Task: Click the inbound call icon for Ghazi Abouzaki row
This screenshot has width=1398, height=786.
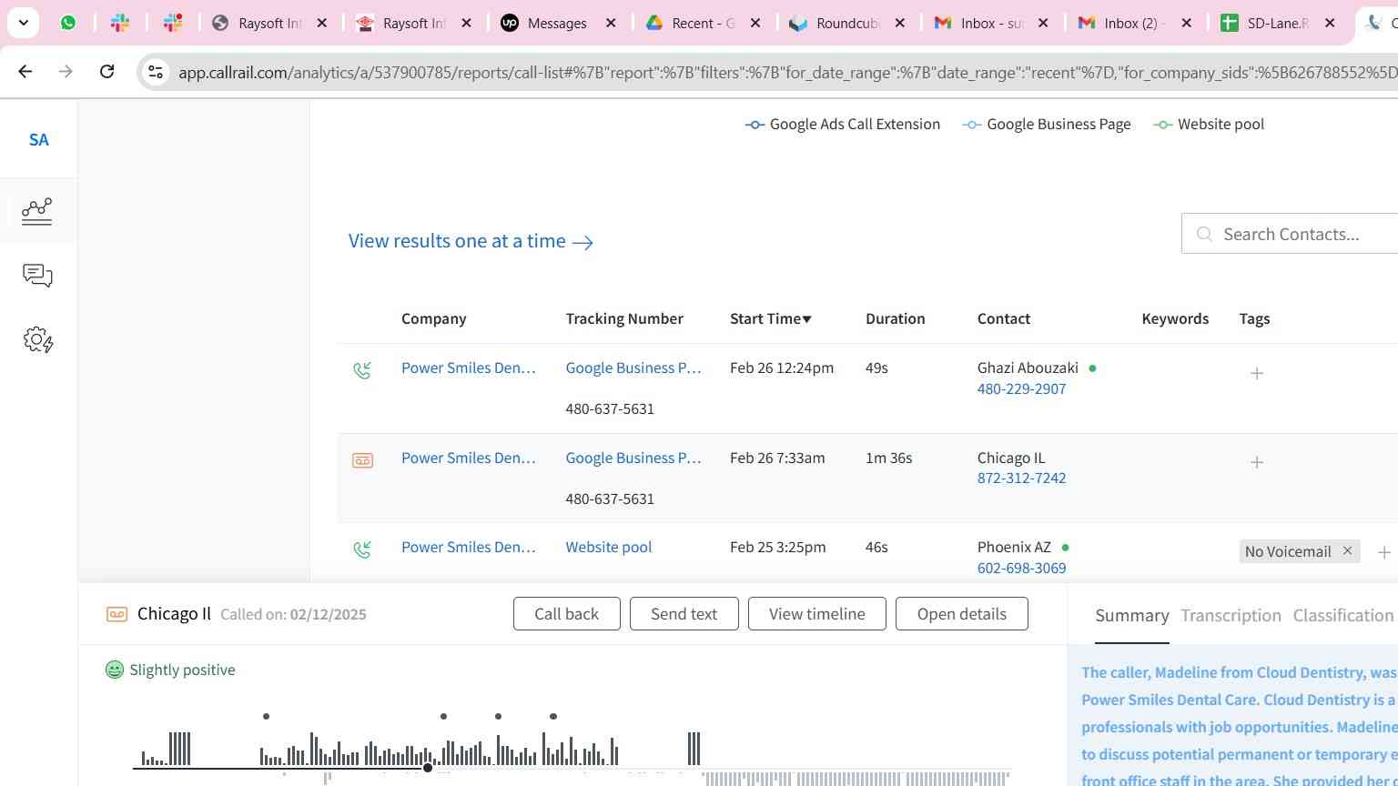Action: (x=362, y=370)
